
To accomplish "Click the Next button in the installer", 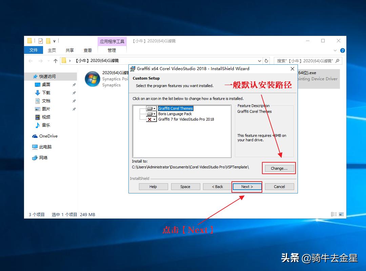I will [247, 186].
